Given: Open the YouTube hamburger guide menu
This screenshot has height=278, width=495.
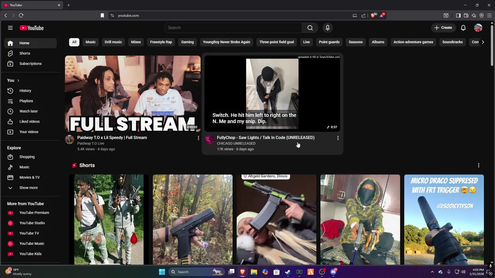Looking at the screenshot, I should (x=10, y=28).
